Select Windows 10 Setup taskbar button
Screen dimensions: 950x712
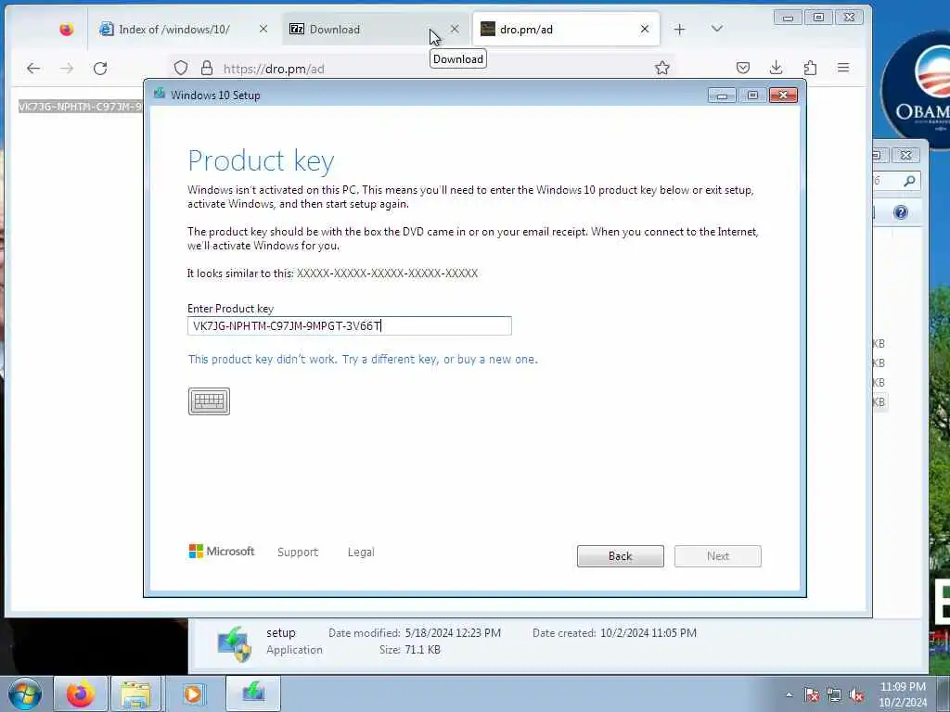pyautogui.click(x=253, y=693)
